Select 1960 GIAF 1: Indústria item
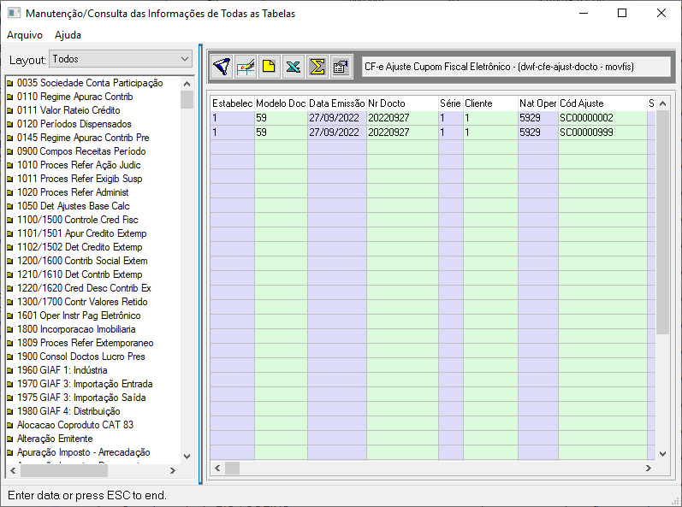The width and height of the screenshot is (682, 507). (62, 370)
